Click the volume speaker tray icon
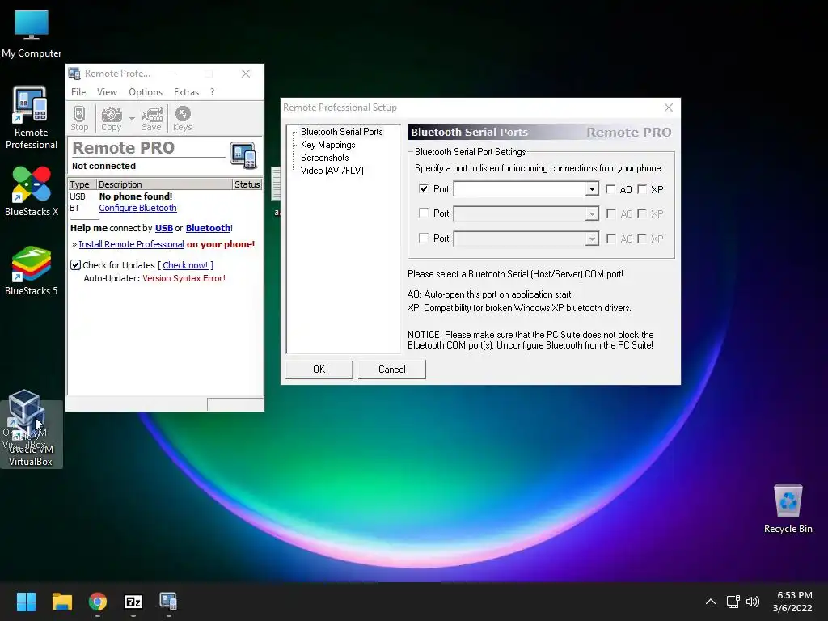This screenshot has height=621, width=828. pos(753,602)
